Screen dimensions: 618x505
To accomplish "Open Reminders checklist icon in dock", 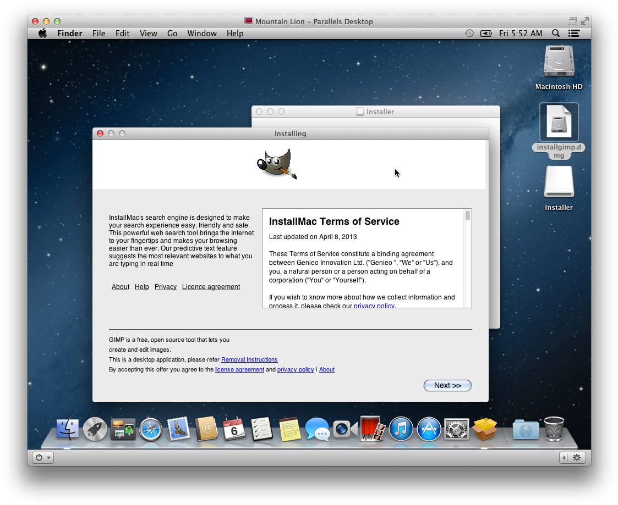I will click(262, 429).
